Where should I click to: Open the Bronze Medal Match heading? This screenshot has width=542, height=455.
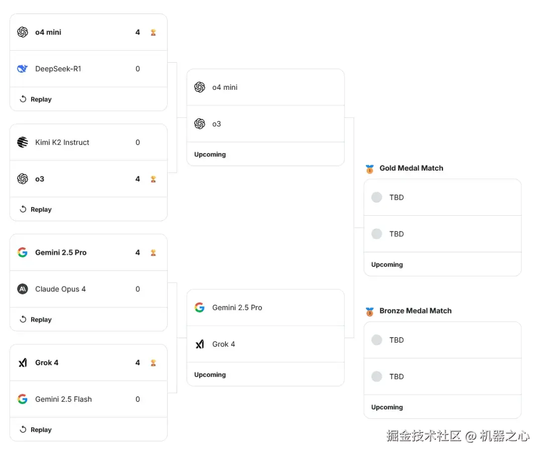pyautogui.click(x=415, y=311)
